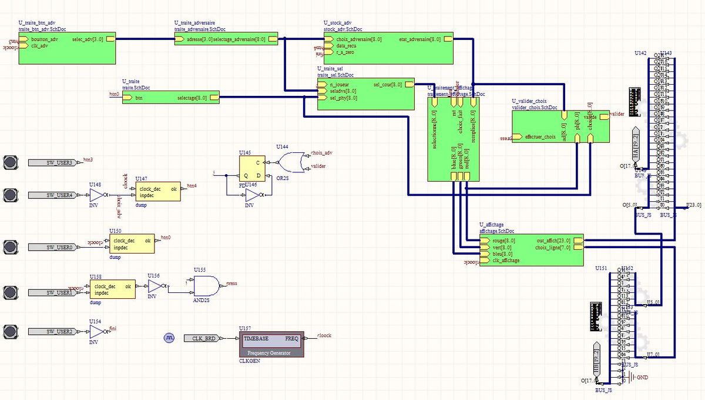The image size is (705, 400).
Task: Select the push button beside SW_USER0
Action: (11, 246)
